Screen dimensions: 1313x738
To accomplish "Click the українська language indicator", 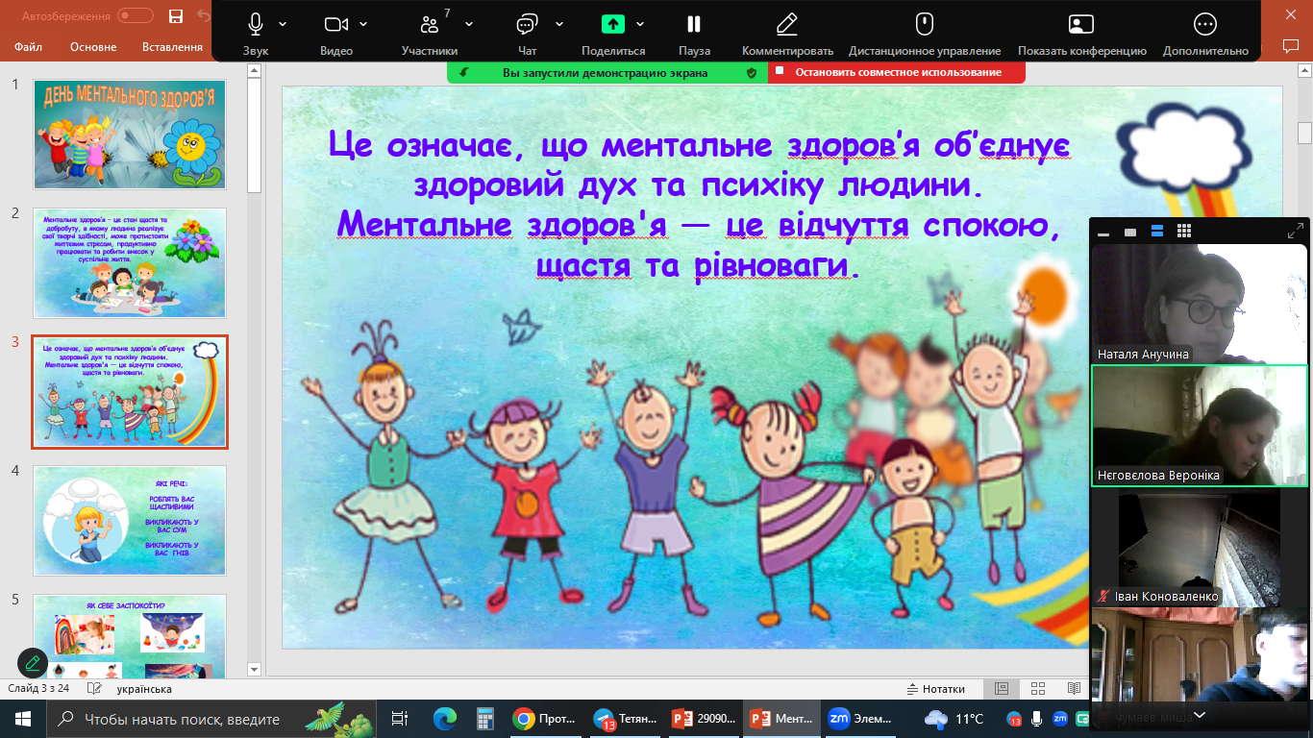I will tap(144, 689).
